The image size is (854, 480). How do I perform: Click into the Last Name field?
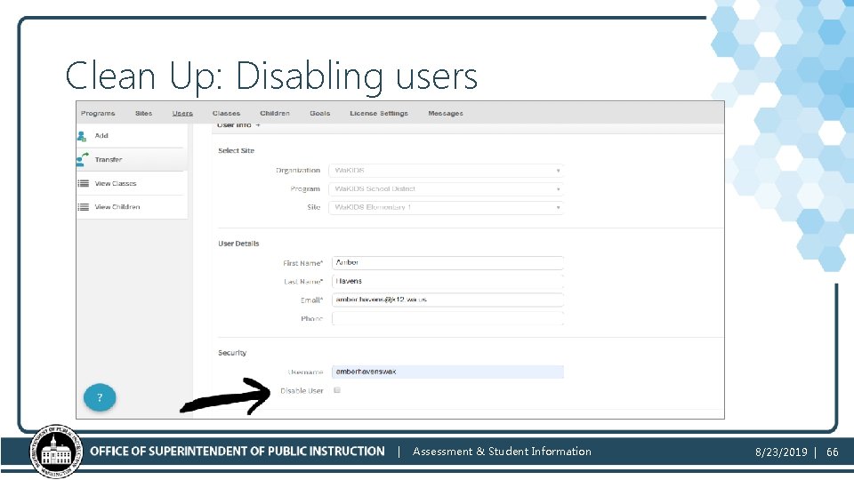[x=447, y=282]
